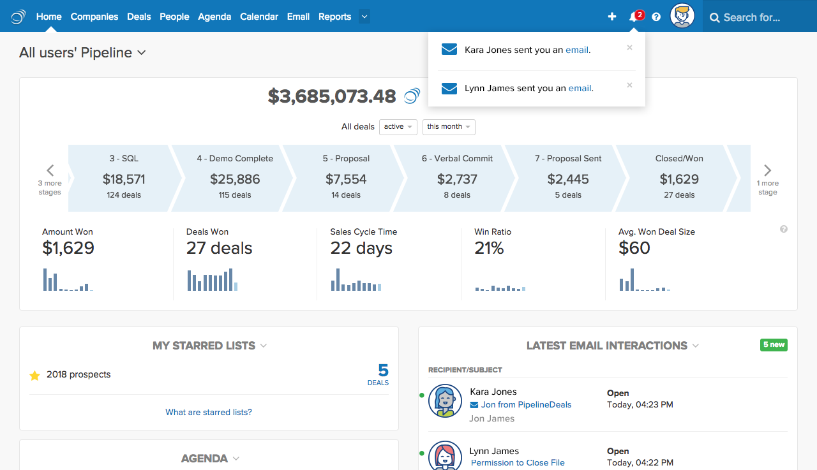Click the yellow star beside 2018 prospects
This screenshot has height=470, width=817.
pyautogui.click(x=34, y=376)
